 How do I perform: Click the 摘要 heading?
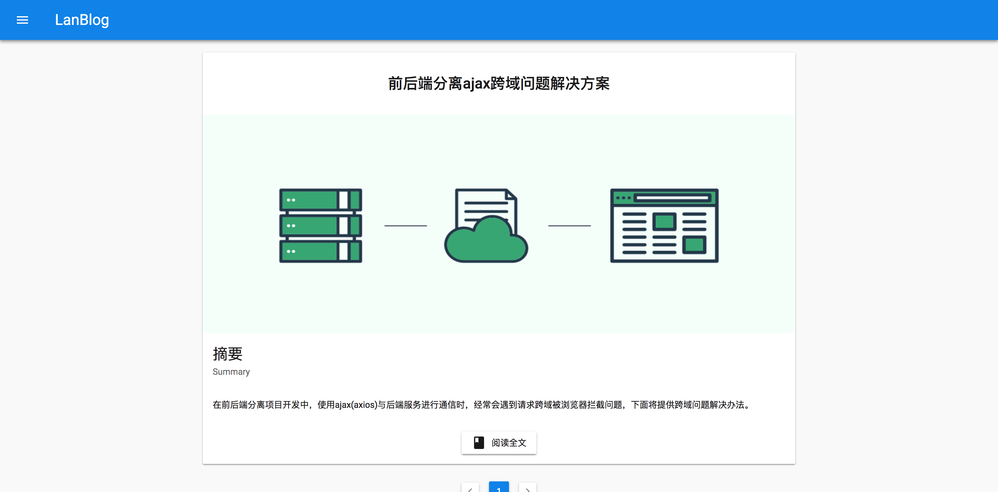(227, 354)
